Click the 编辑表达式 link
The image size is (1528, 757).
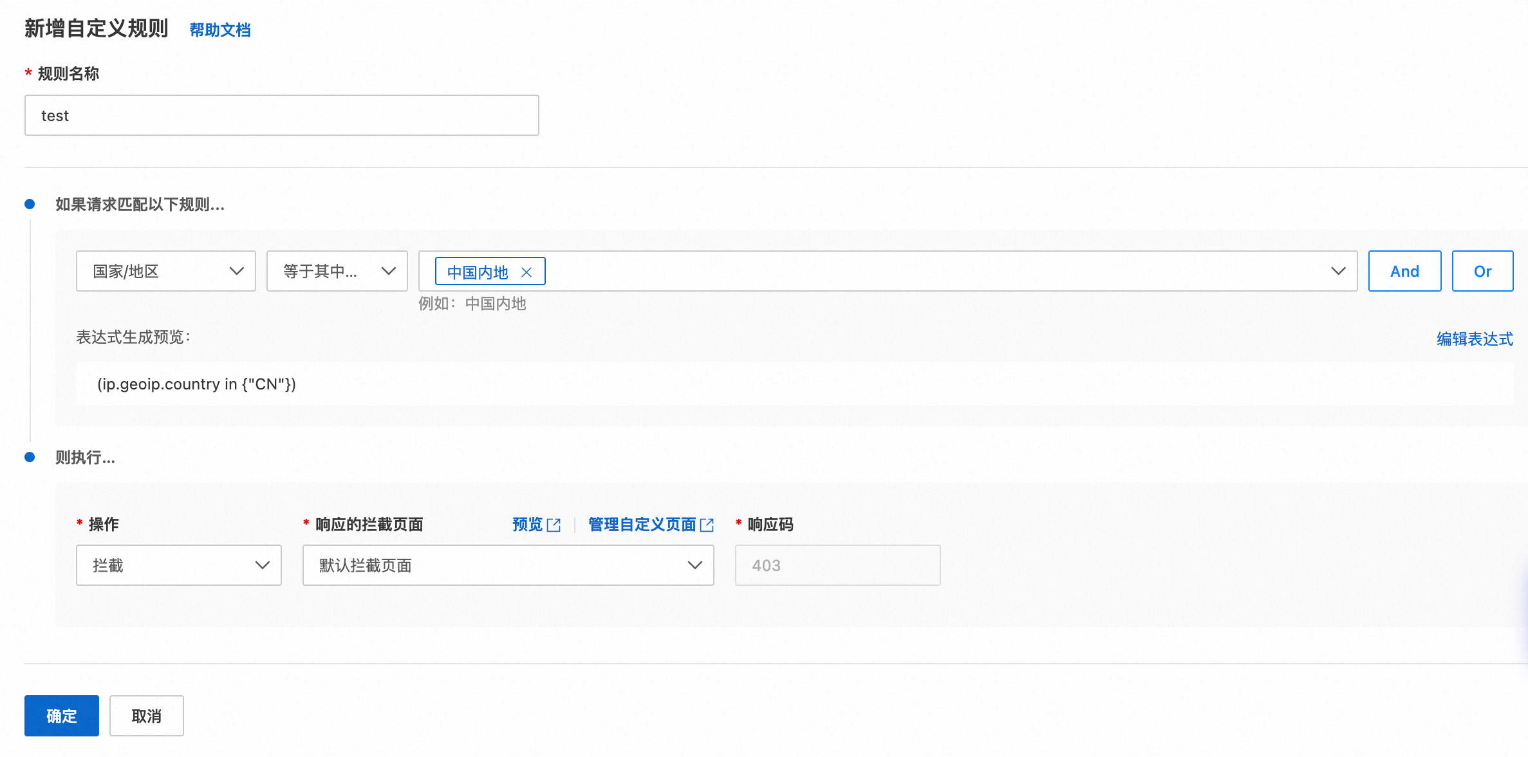coord(1475,339)
